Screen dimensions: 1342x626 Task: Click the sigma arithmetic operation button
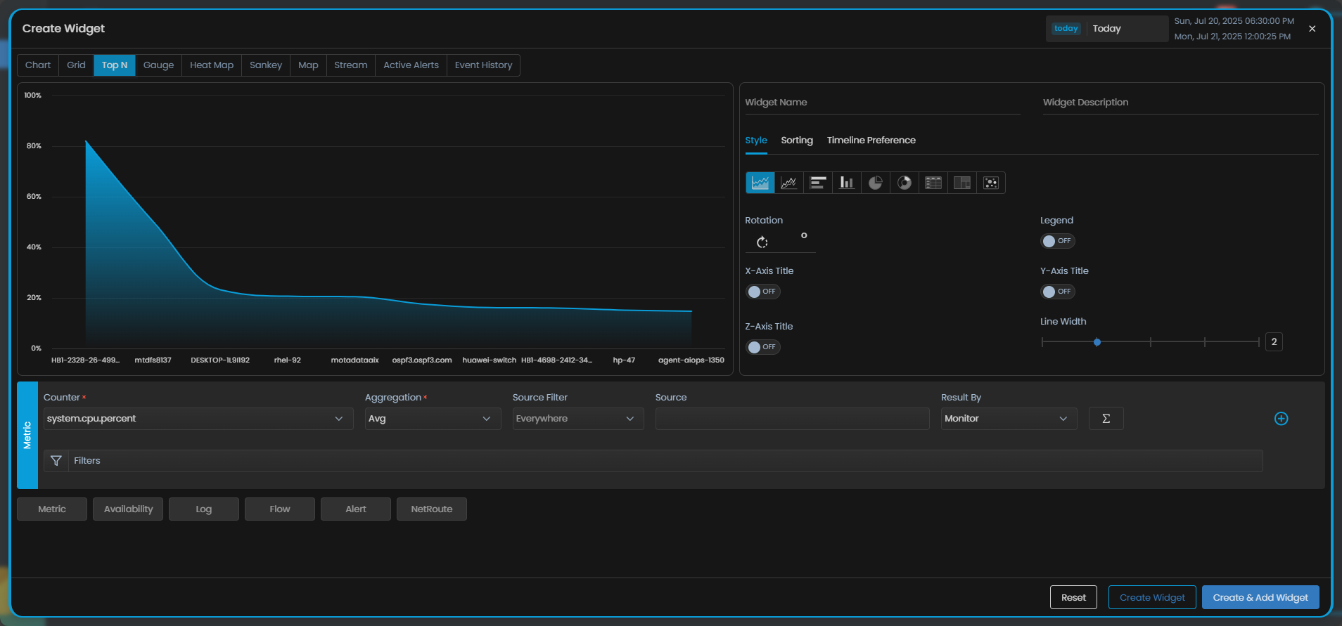1106,419
